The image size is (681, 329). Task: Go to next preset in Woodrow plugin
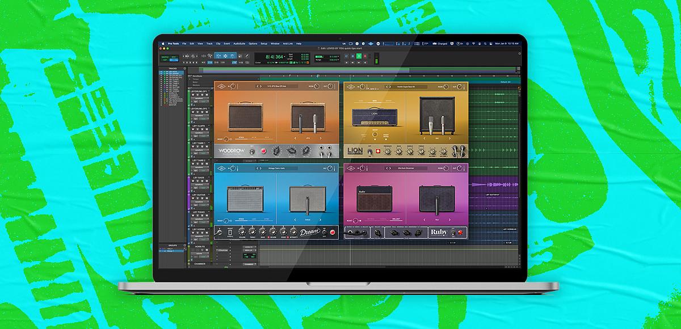click(260, 86)
